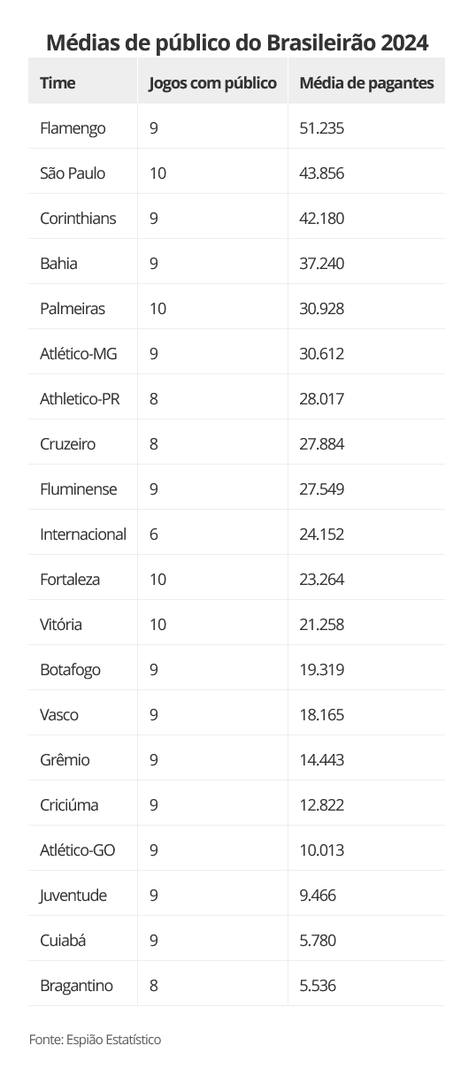Click the Time column header

point(58,83)
